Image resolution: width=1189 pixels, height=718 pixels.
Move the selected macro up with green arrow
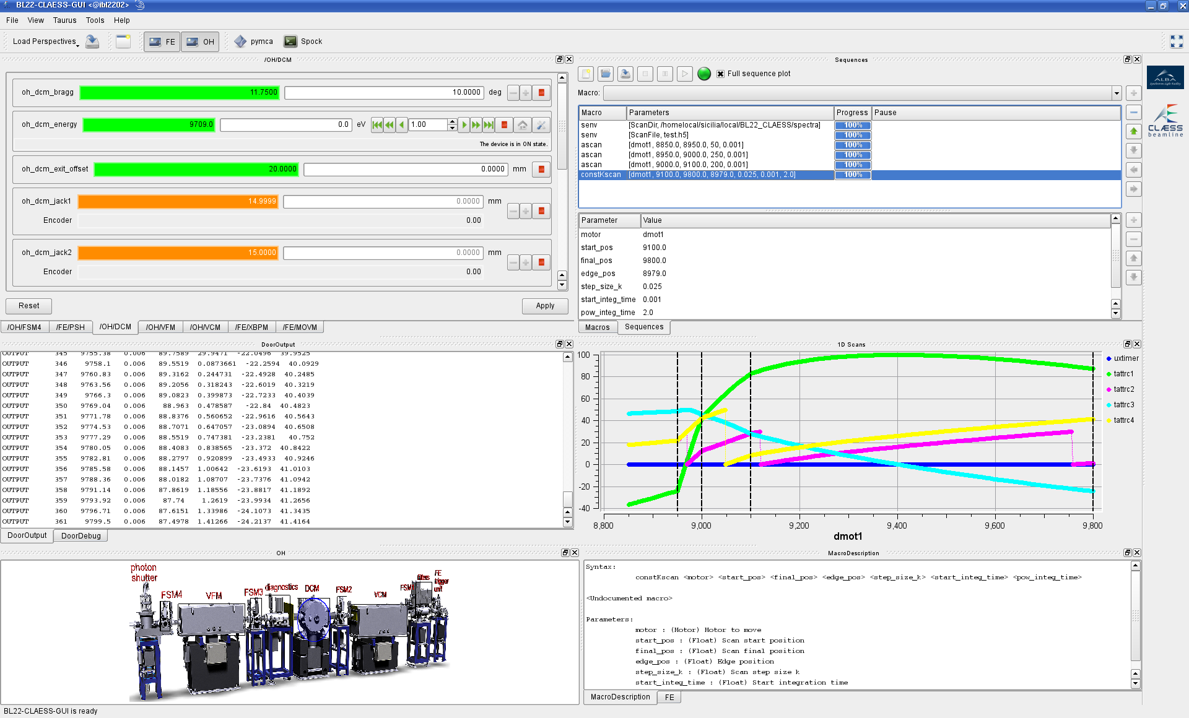click(x=1133, y=131)
